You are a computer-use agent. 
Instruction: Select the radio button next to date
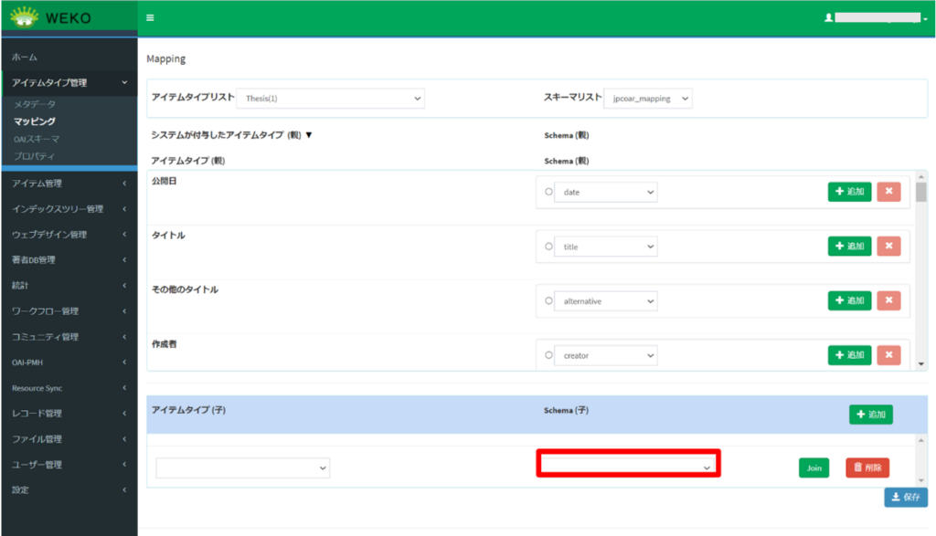click(548, 192)
